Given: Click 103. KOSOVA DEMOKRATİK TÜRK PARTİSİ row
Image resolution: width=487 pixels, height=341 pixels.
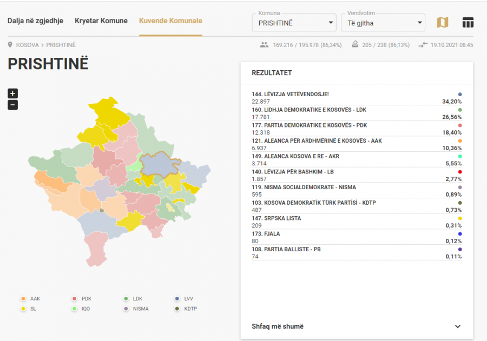Looking at the screenshot, I should point(357,206).
